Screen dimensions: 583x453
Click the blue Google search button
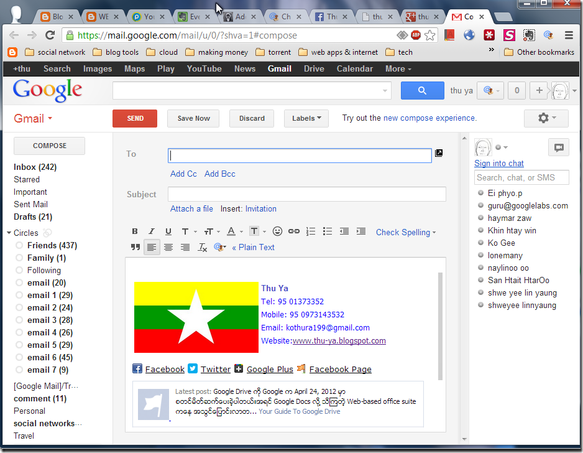click(x=423, y=90)
